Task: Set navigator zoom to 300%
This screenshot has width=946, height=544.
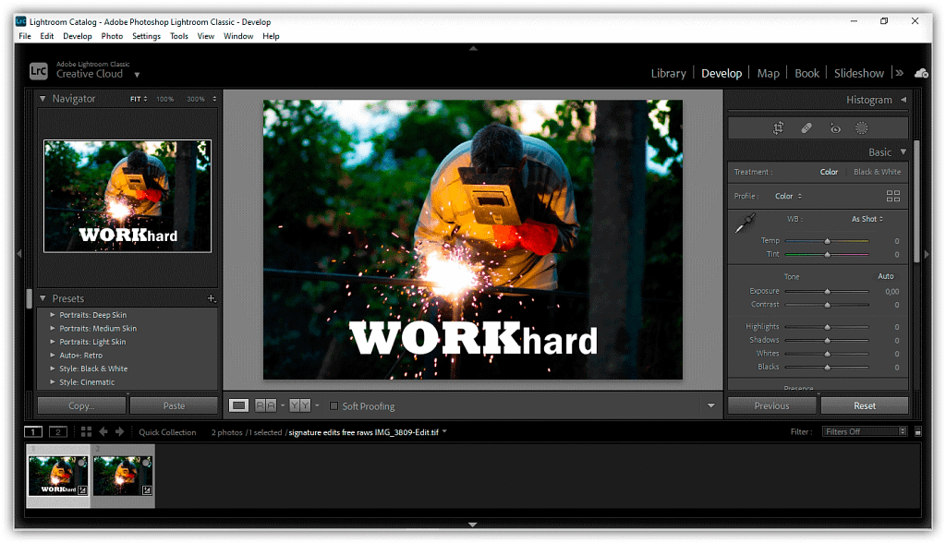Action: point(196,99)
